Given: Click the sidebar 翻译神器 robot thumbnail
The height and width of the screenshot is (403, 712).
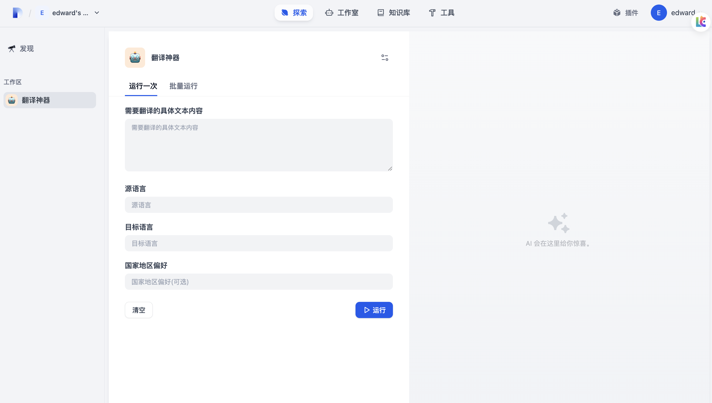Looking at the screenshot, I should [12, 100].
